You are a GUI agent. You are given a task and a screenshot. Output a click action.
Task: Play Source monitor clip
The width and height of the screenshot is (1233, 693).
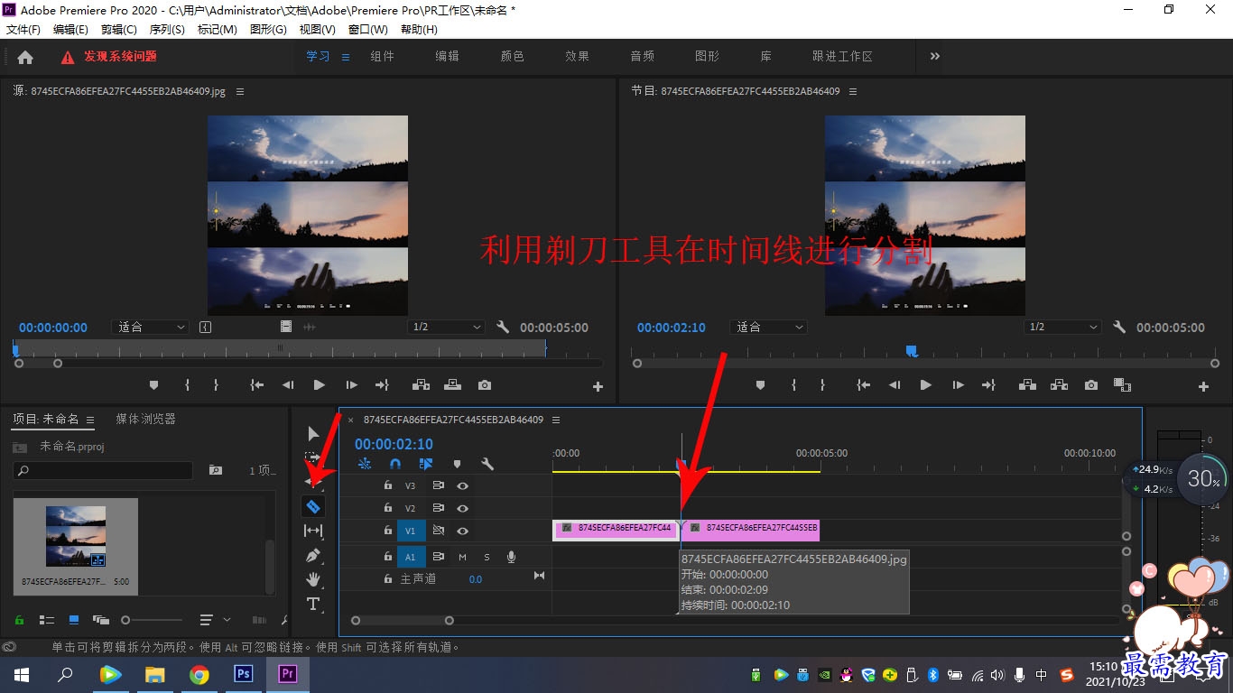pyautogui.click(x=319, y=385)
